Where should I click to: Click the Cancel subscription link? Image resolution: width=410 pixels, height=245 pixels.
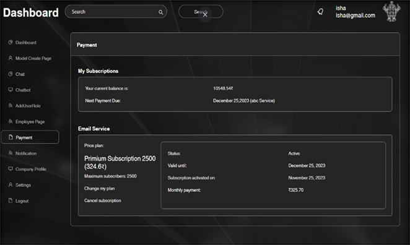pos(103,200)
